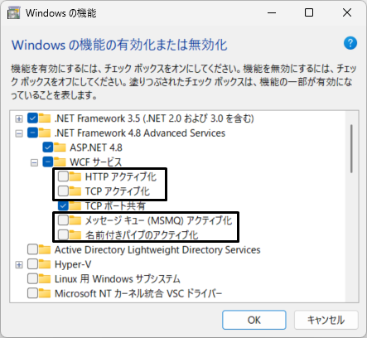Click folder icon beside Active Directory Lightweight Directory Services
The width and height of the screenshot is (367, 338).
click(x=45, y=249)
